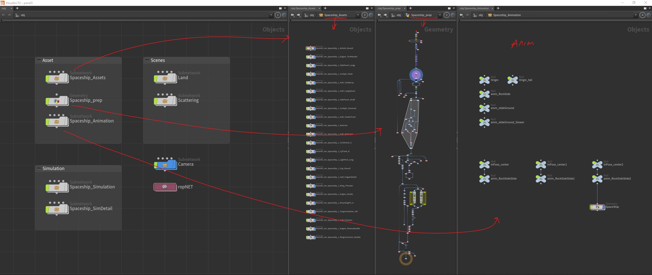This screenshot has width=652, height=275.
Task: Maximize the /obj pane with square icon
Action: 280,8
